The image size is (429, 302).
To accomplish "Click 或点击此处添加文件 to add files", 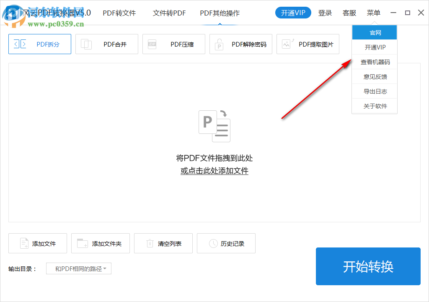I will pyautogui.click(x=214, y=171).
